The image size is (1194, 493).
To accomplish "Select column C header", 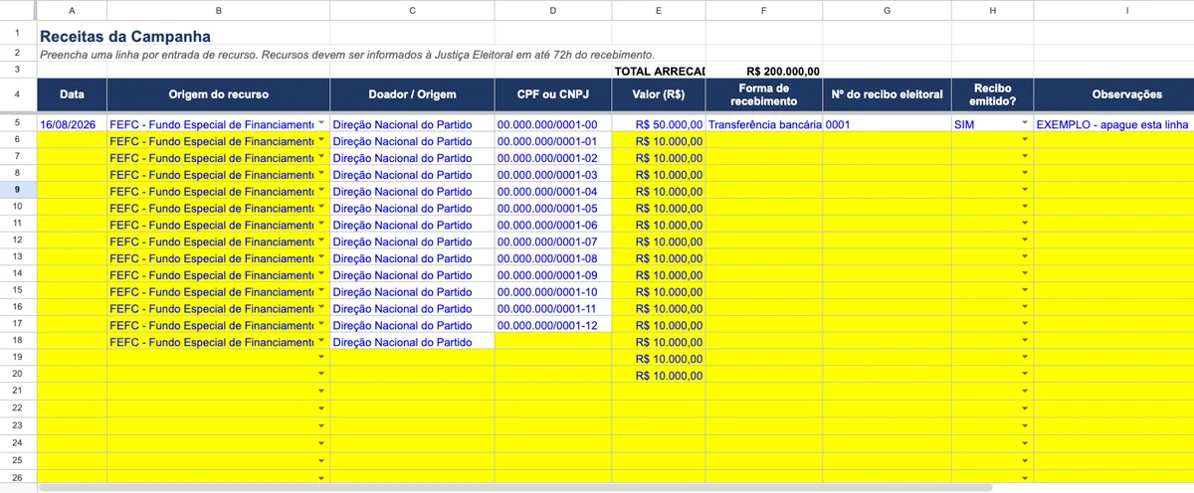I will pyautogui.click(x=412, y=10).
